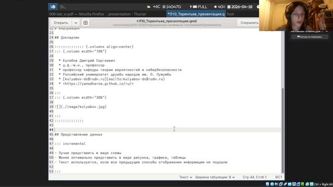Save the file with Сохранить
Image resolution: width=333 pixels, height=187 pixels.
[249, 23]
